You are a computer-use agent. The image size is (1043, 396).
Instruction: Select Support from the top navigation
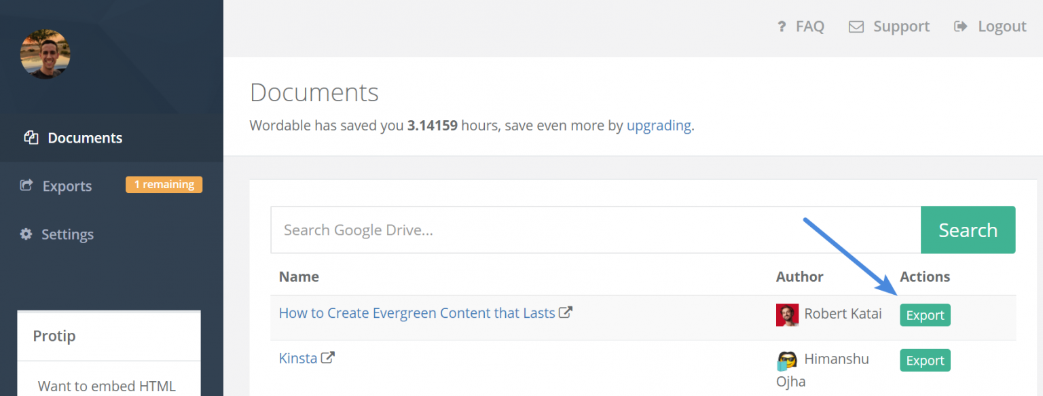(901, 26)
